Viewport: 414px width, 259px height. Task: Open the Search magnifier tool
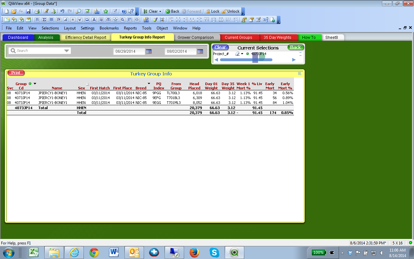coord(79,11)
